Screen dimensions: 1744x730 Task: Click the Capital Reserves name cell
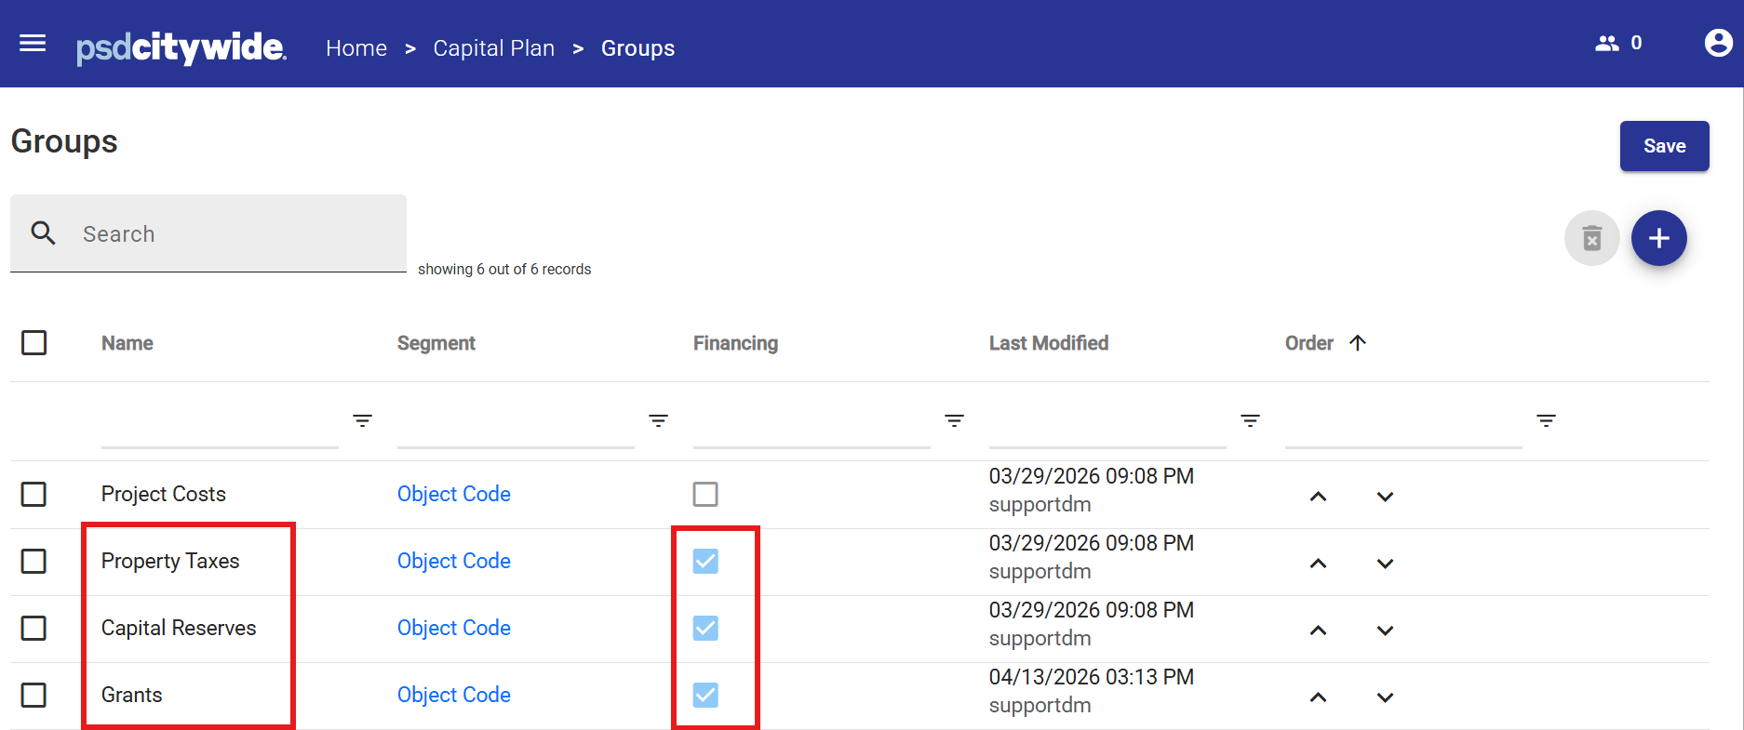tap(179, 628)
